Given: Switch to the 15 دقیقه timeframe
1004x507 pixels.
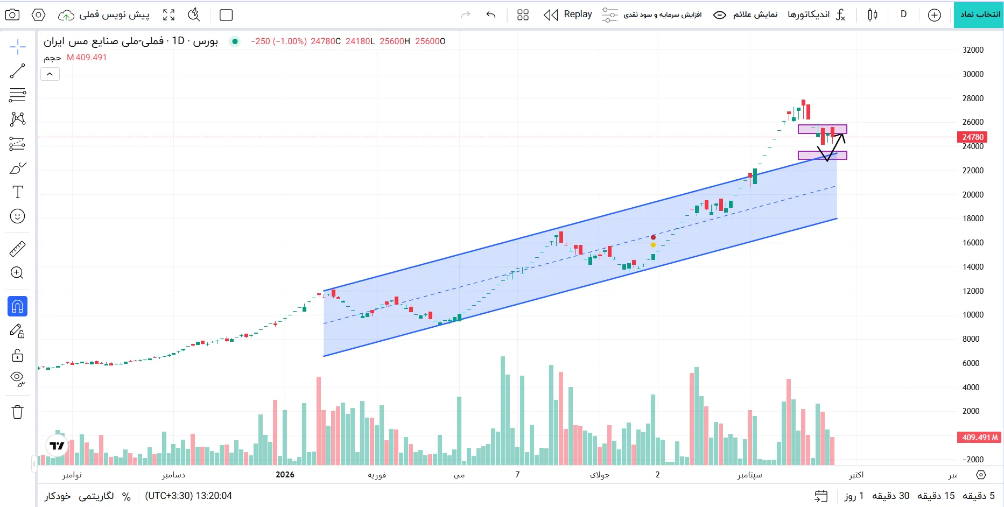Looking at the screenshot, I should 936,496.
